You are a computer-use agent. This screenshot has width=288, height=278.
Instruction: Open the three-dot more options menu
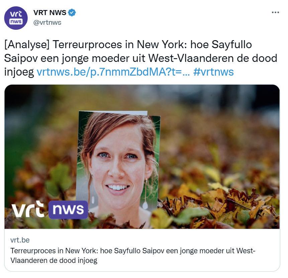point(275,12)
